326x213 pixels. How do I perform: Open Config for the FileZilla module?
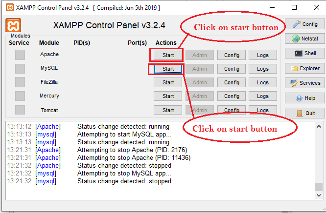[232, 82]
